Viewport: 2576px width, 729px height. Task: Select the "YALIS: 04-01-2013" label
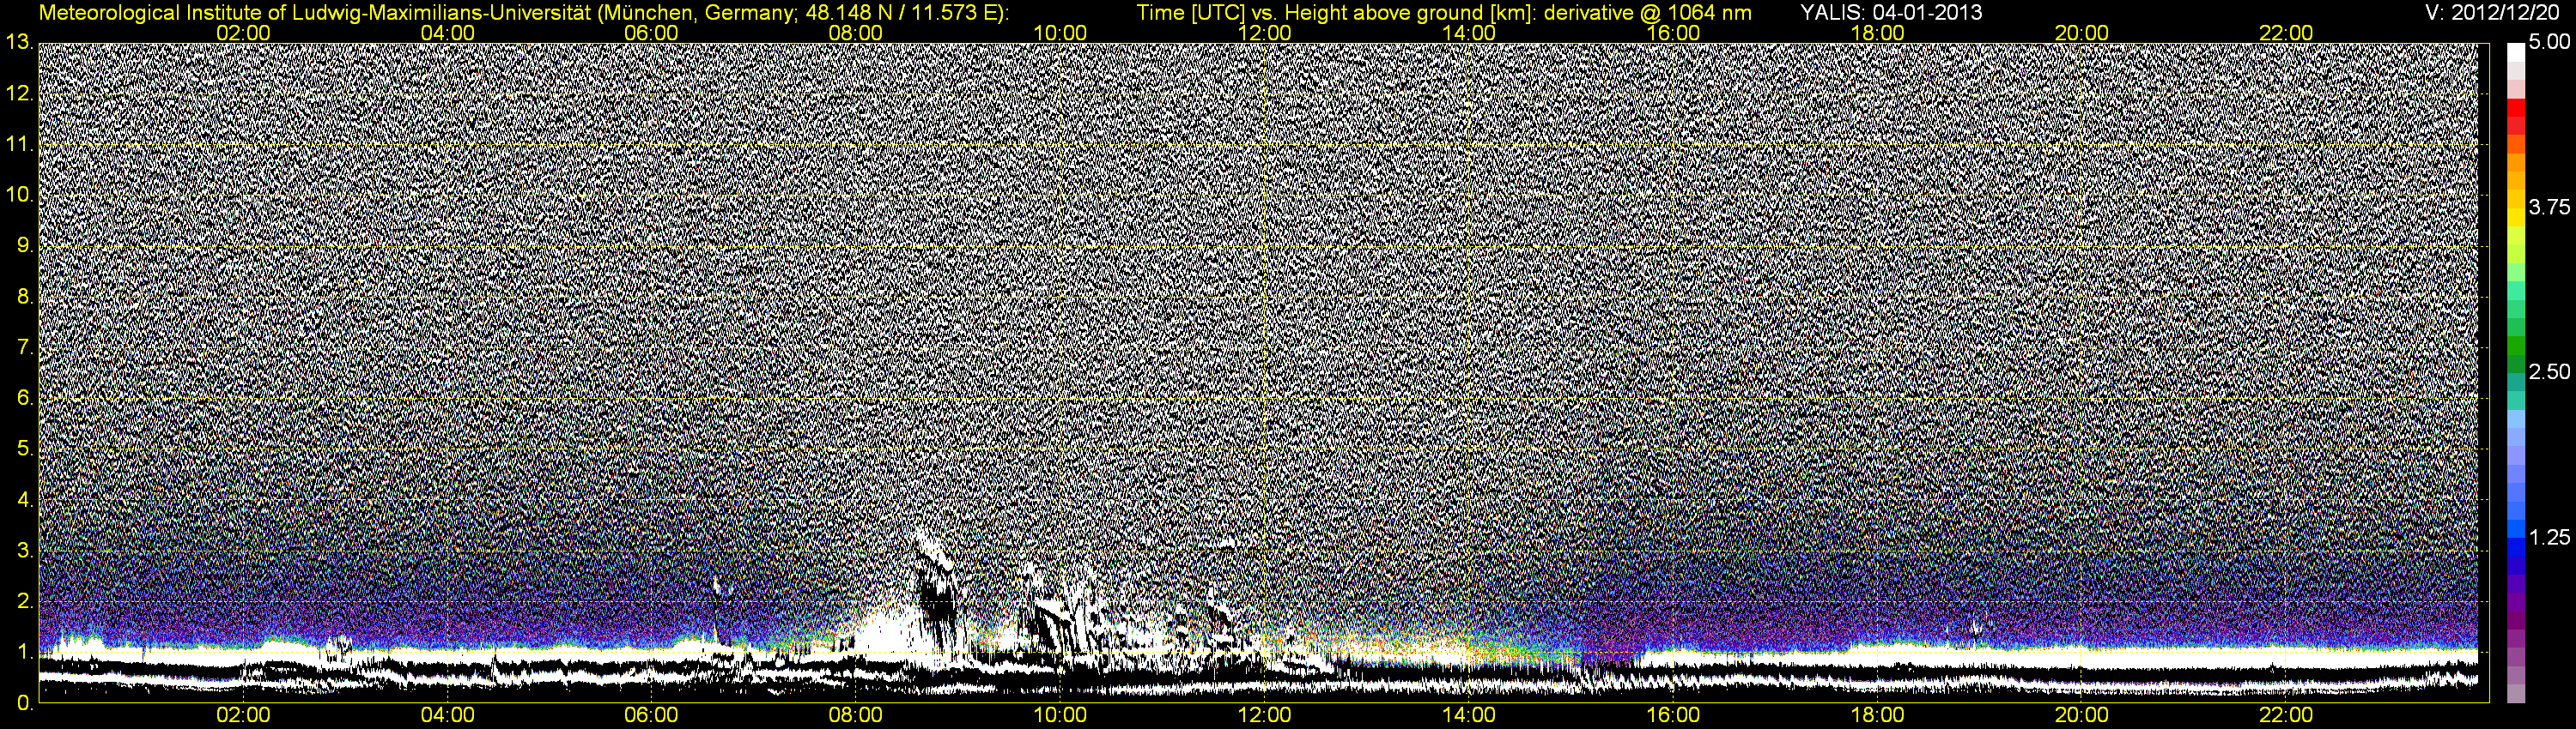pyautogui.click(x=1891, y=13)
